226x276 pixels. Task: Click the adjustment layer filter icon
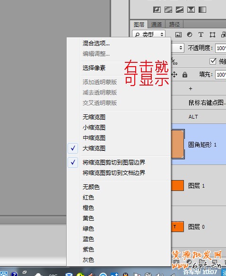tap(190, 34)
